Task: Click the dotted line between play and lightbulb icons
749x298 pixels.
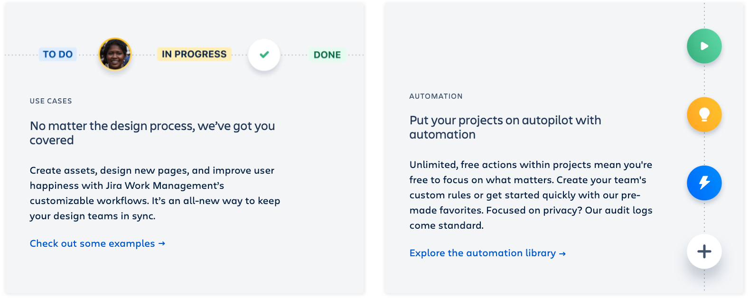Action: [x=704, y=80]
